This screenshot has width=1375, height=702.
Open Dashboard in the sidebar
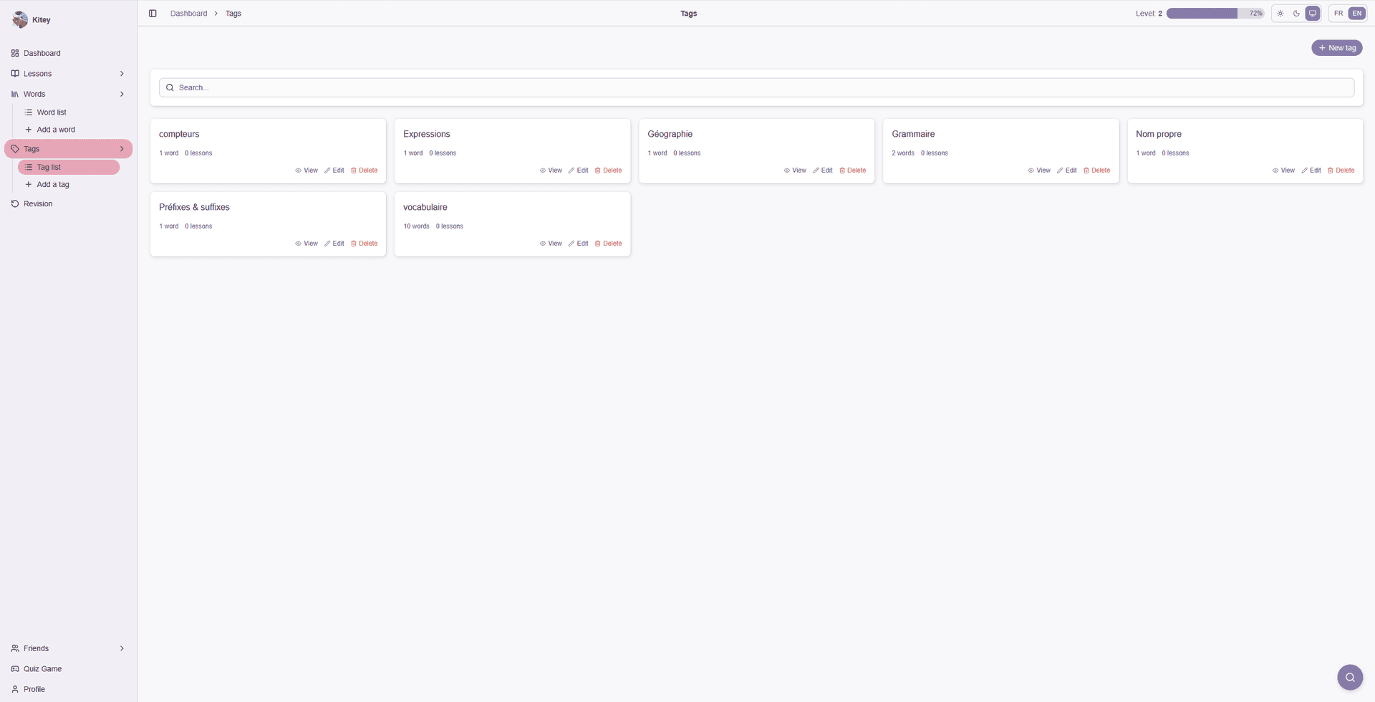tap(68, 53)
